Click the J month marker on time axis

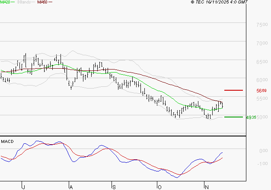23,187
